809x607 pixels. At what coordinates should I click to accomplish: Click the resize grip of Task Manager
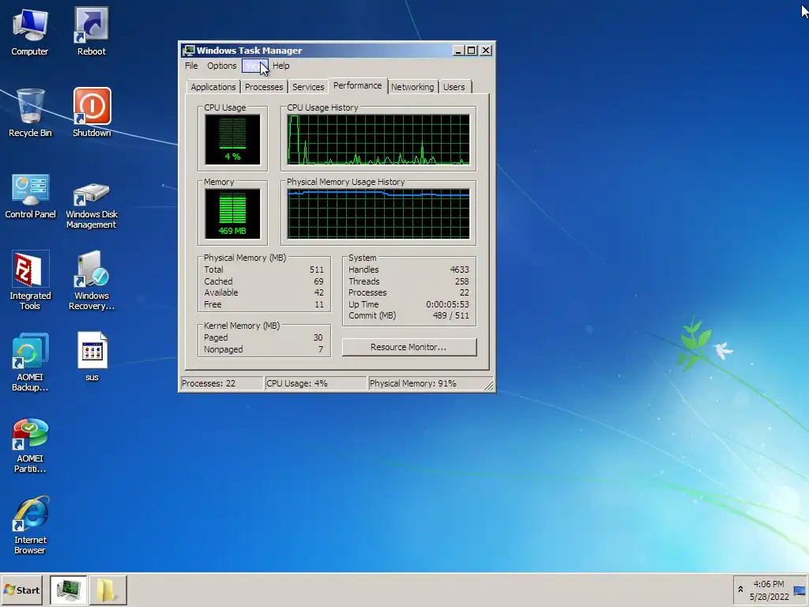click(x=489, y=385)
